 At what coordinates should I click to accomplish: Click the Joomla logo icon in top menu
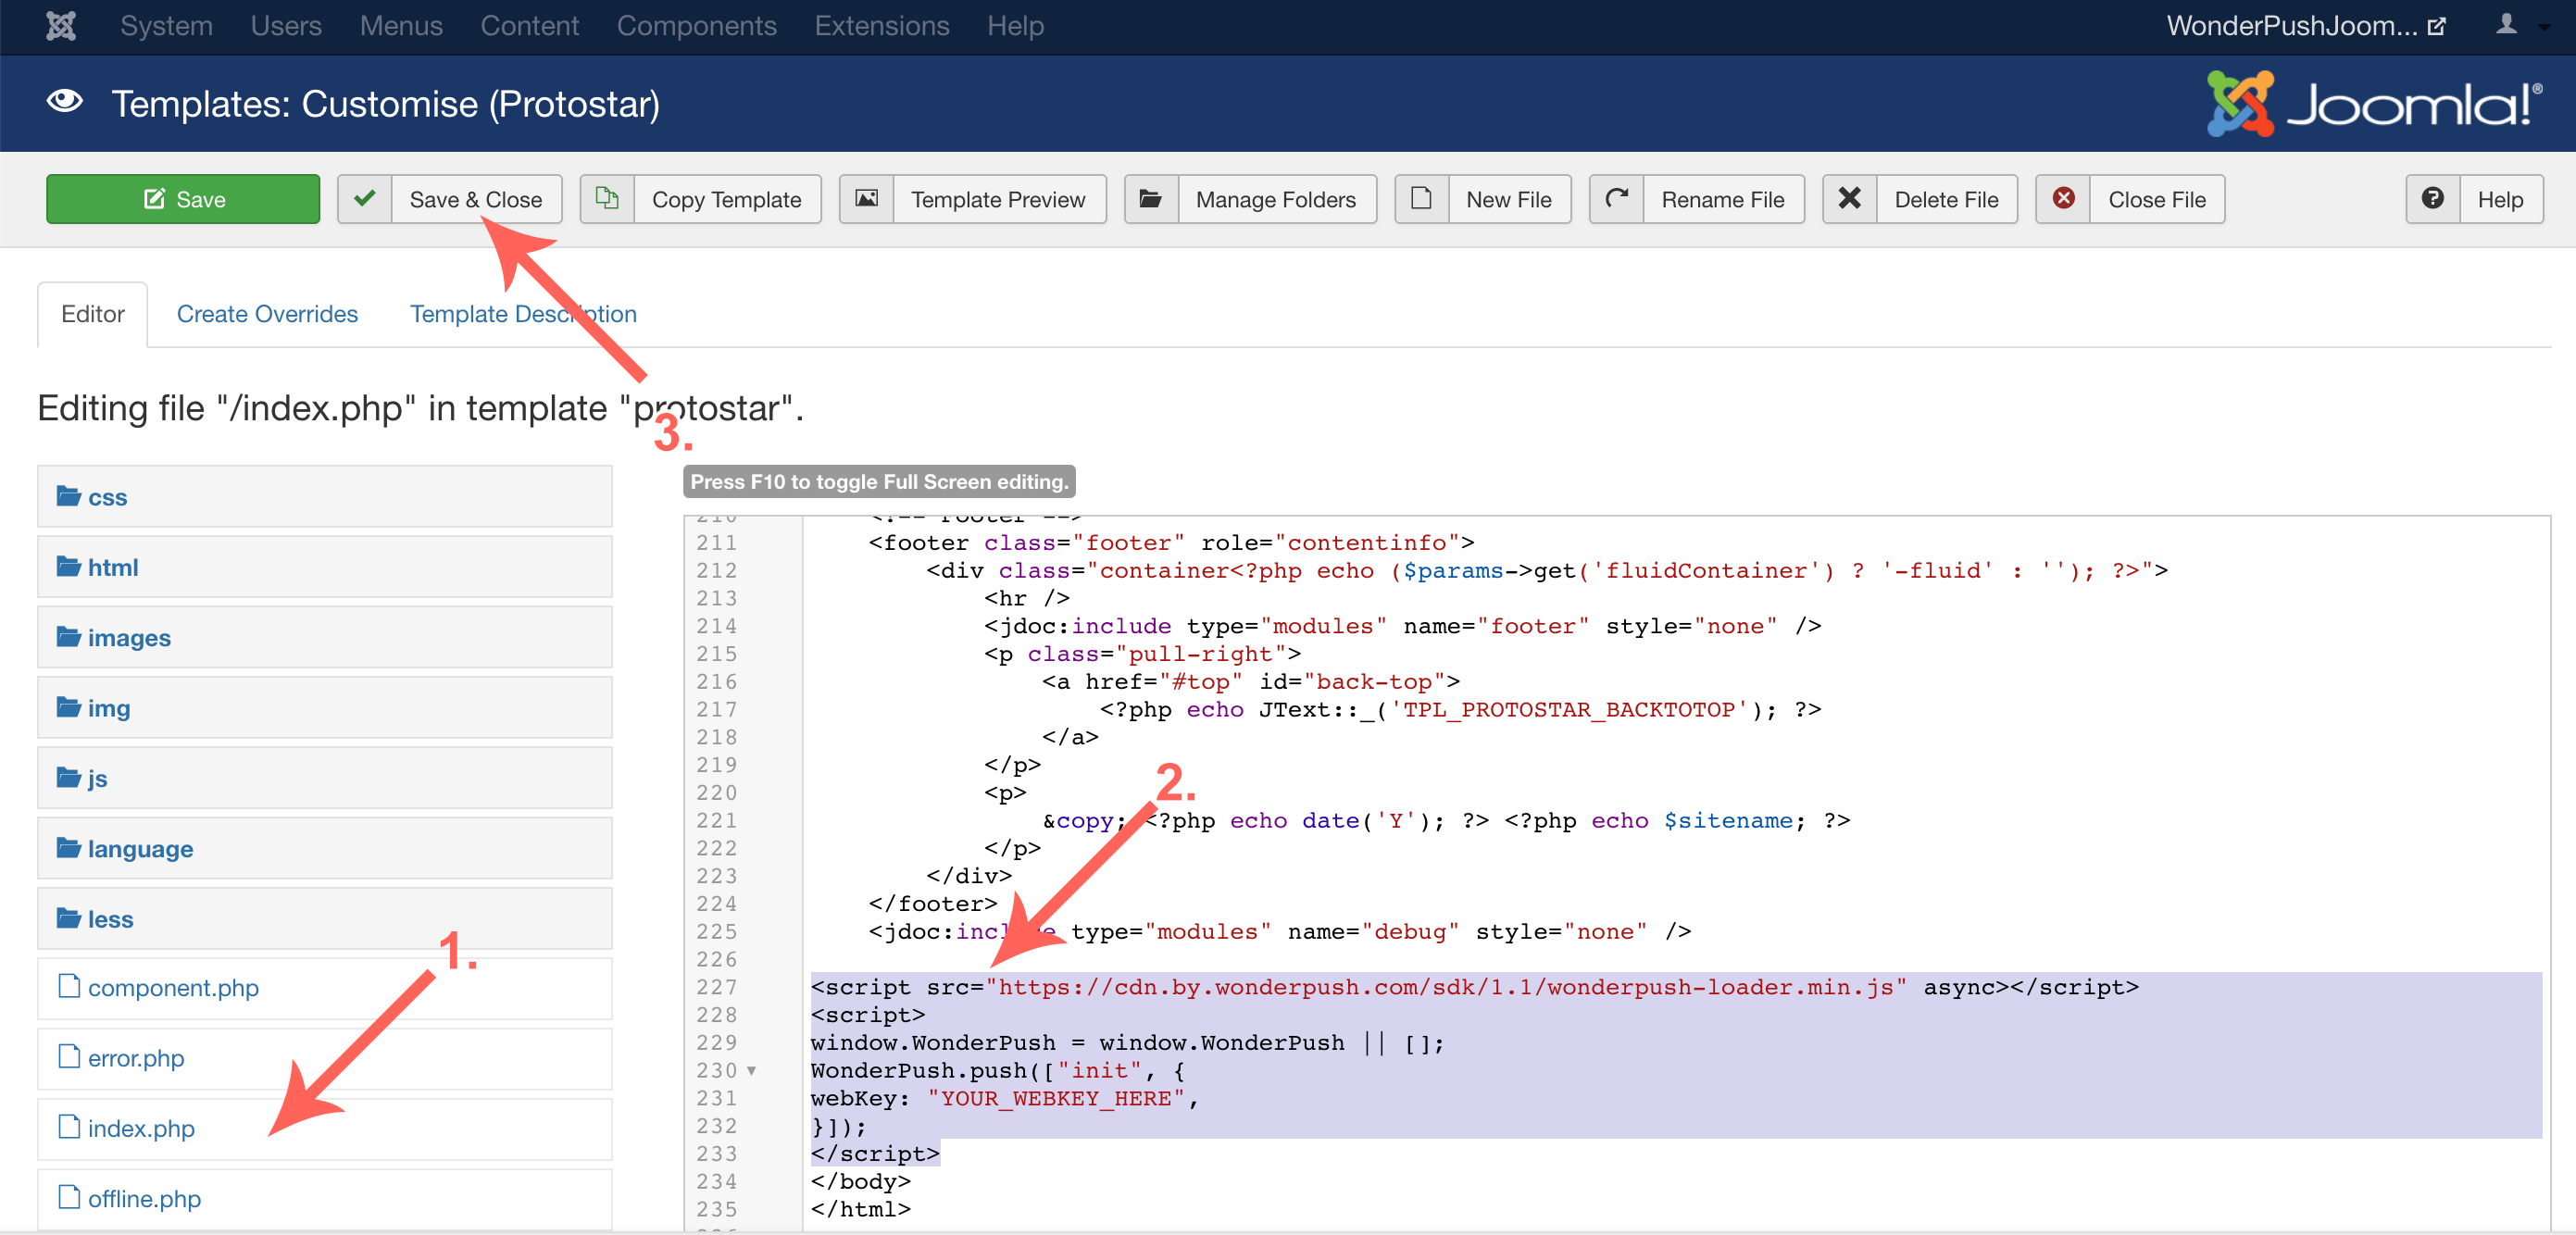[x=60, y=26]
